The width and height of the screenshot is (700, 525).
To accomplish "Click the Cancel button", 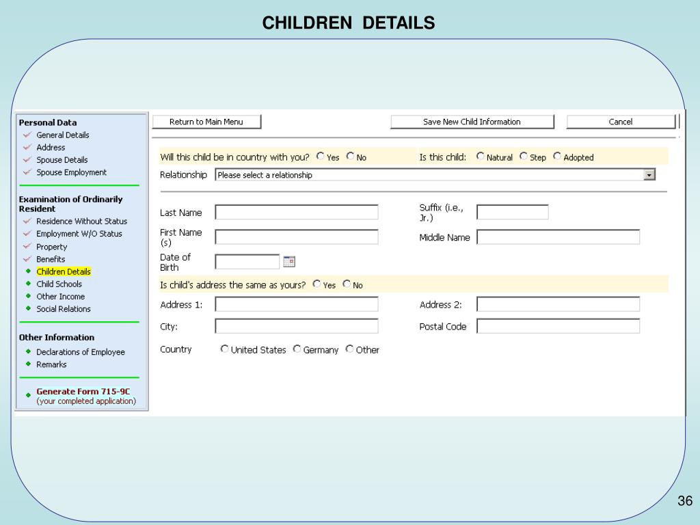I will tap(621, 122).
